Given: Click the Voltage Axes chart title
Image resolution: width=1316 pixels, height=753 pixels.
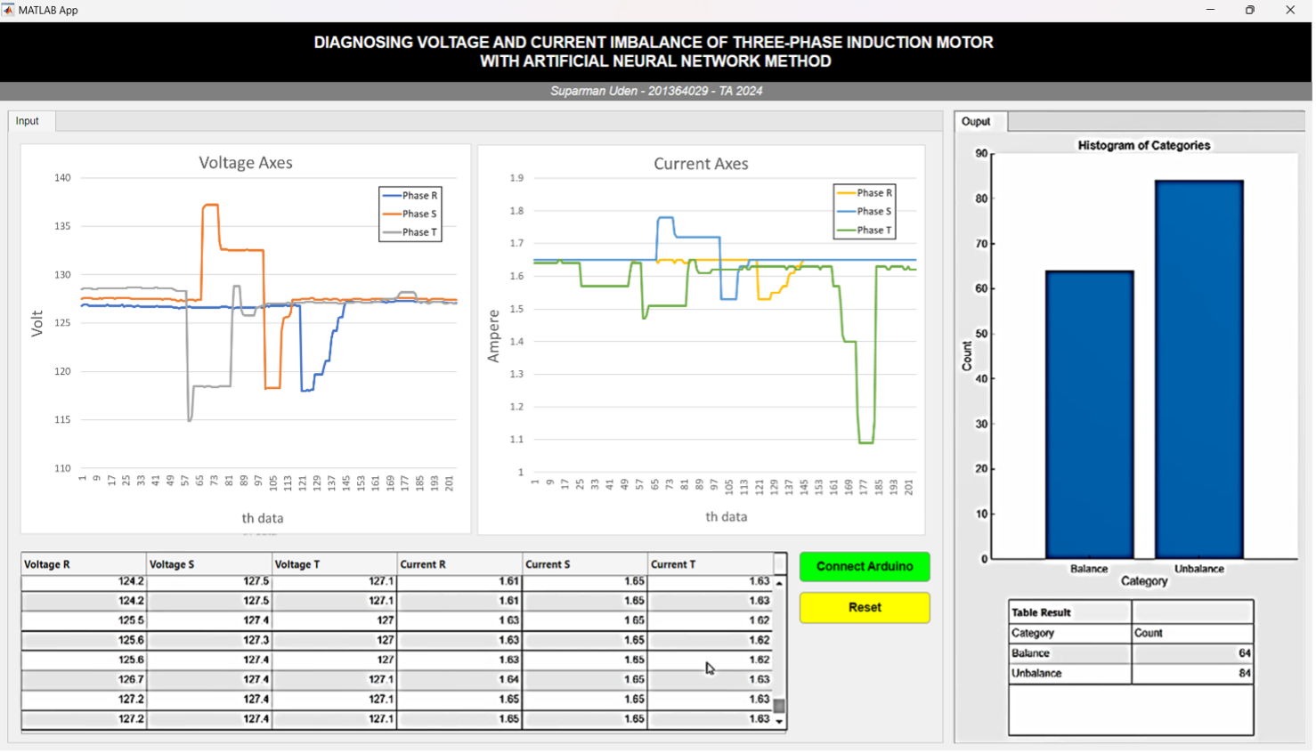Looking at the screenshot, I should (246, 163).
